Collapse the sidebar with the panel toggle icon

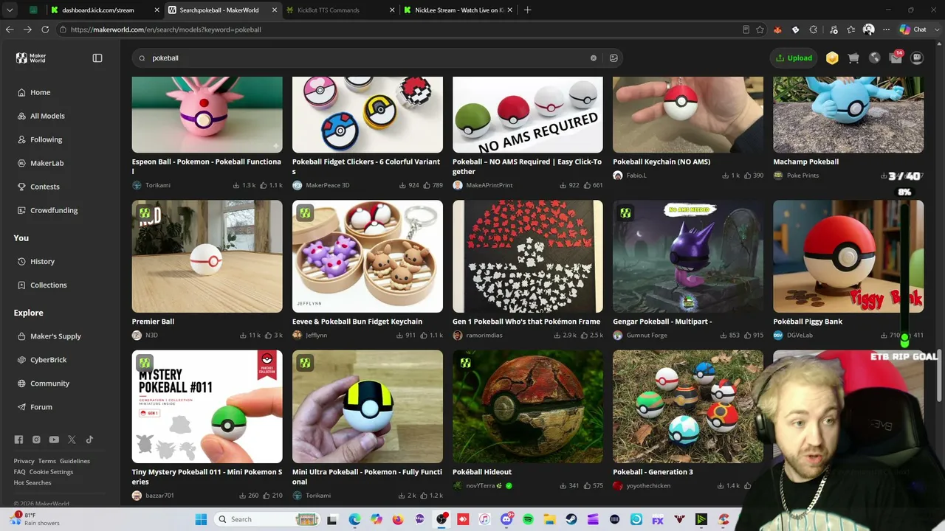point(97,58)
